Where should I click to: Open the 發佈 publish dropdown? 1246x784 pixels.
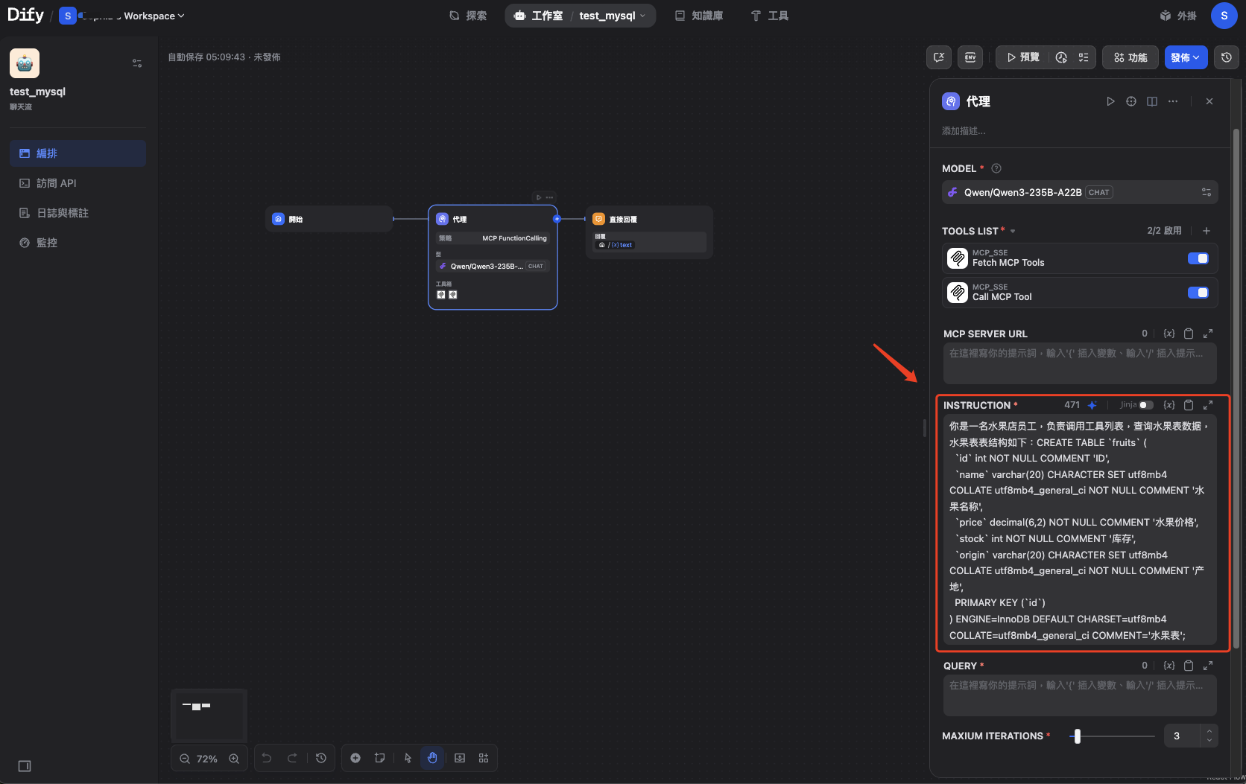click(x=1186, y=57)
